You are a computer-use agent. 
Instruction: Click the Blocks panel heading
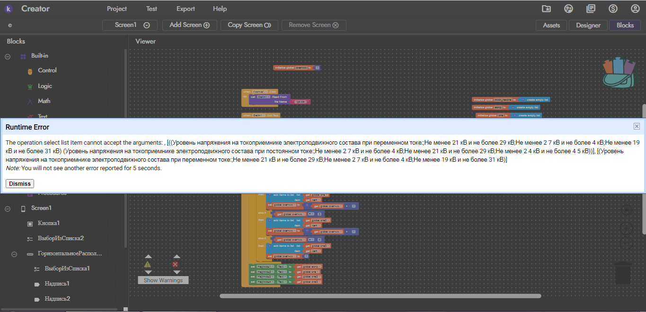click(16, 41)
